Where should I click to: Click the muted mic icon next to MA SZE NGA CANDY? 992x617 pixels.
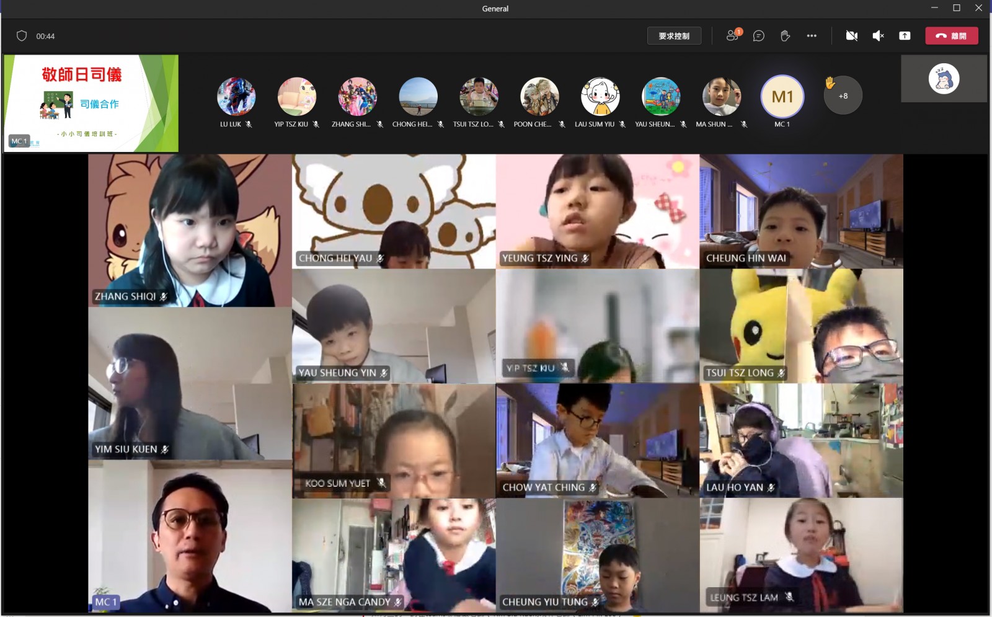(x=398, y=602)
